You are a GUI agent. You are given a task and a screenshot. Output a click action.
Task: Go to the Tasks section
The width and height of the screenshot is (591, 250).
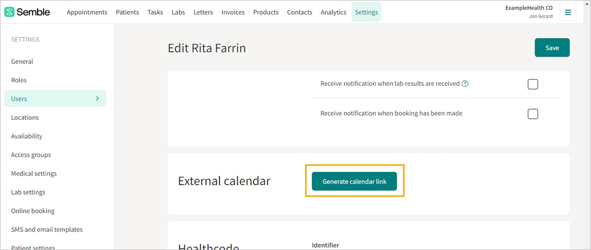155,12
